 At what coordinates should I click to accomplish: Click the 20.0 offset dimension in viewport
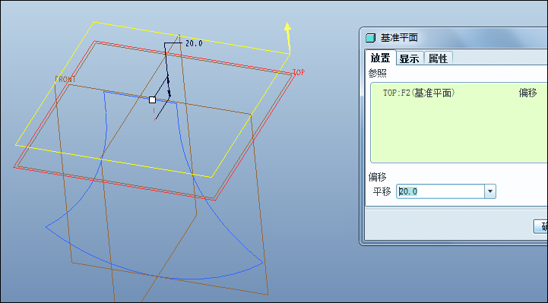point(194,43)
